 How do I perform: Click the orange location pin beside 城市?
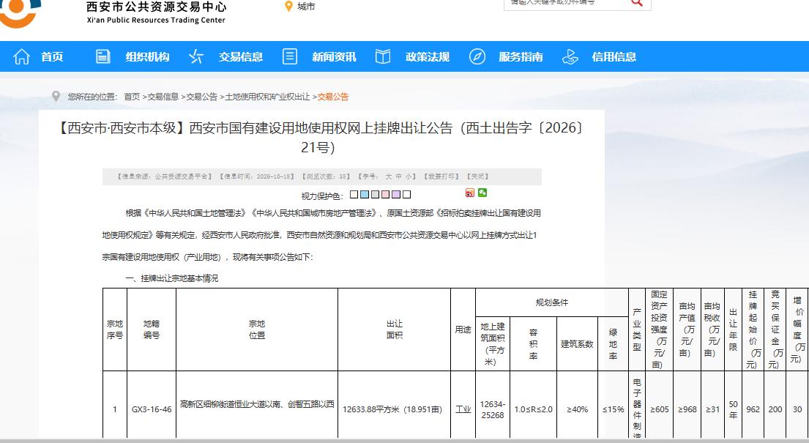pos(288,7)
